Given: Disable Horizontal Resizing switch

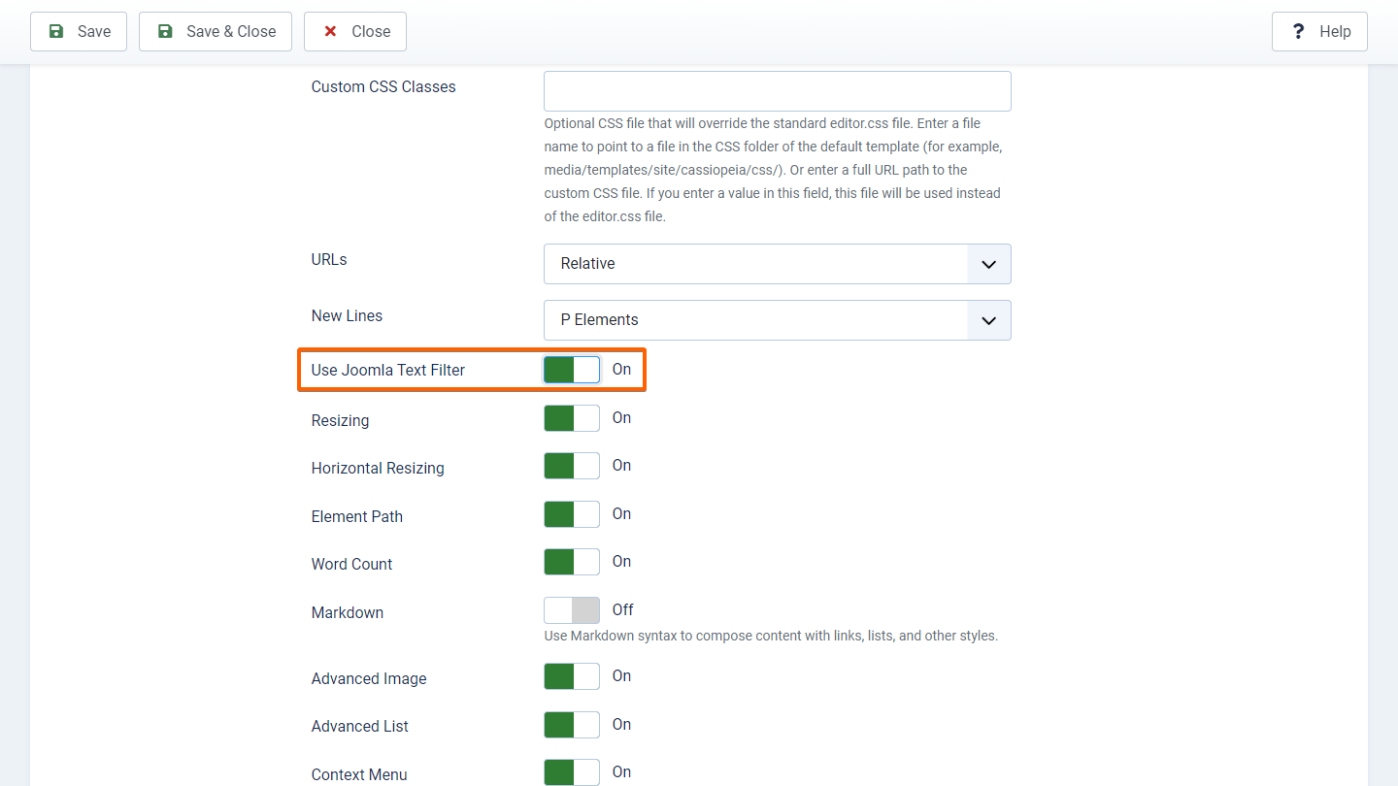Looking at the screenshot, I should pyautogui.click(x=572, y=466).
